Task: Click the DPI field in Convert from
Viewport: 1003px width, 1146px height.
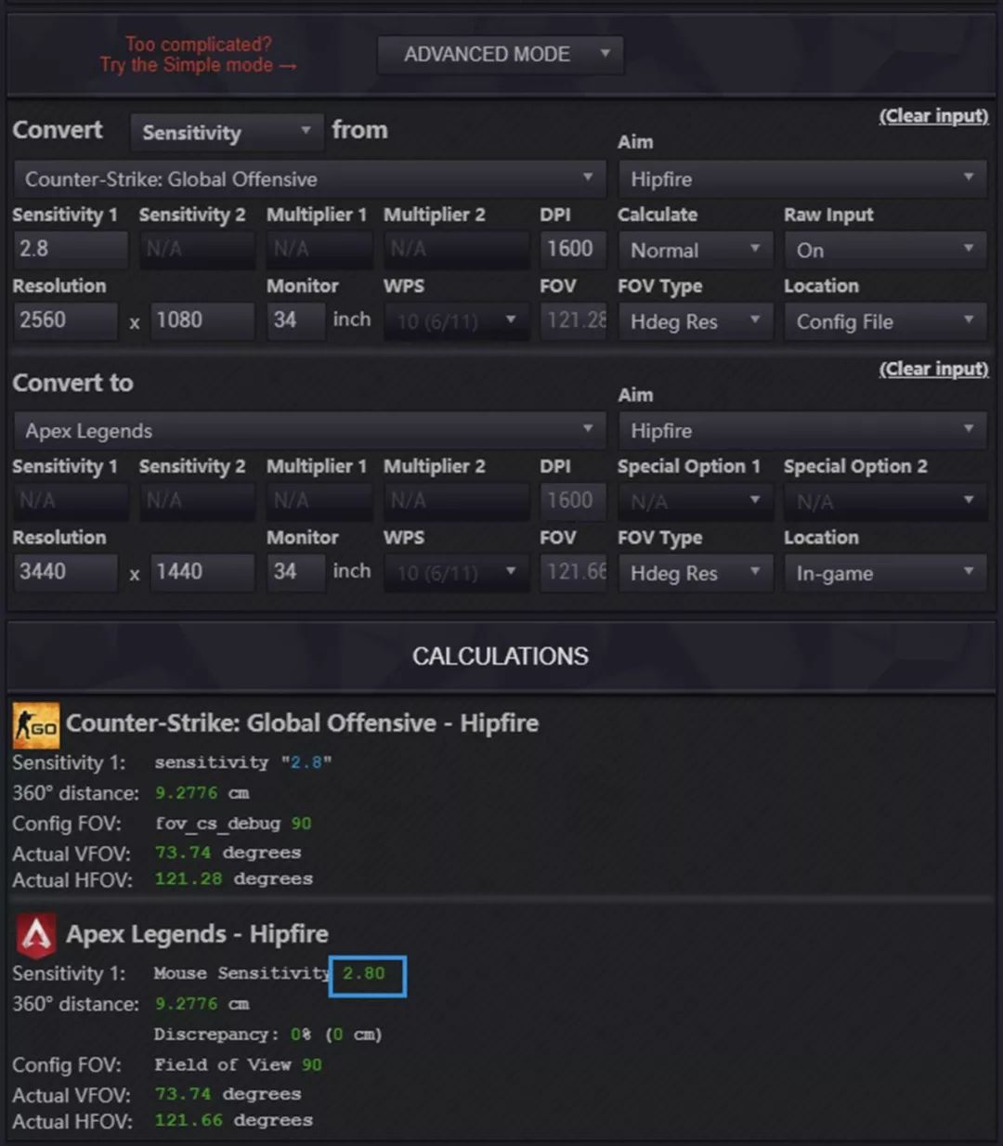Action: coord(573,249)
